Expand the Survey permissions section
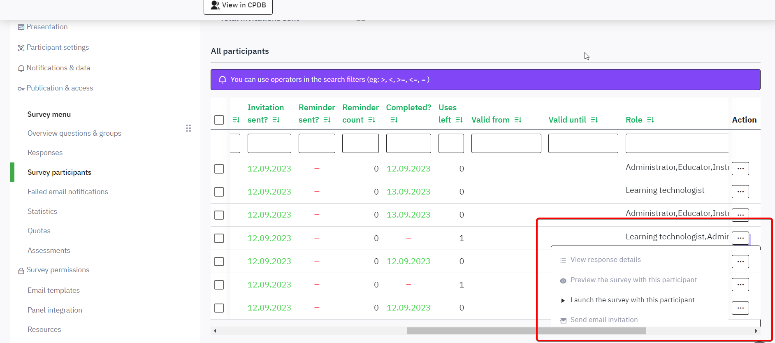The width and height of the screenshot is (775, 343). coord(58,270)
